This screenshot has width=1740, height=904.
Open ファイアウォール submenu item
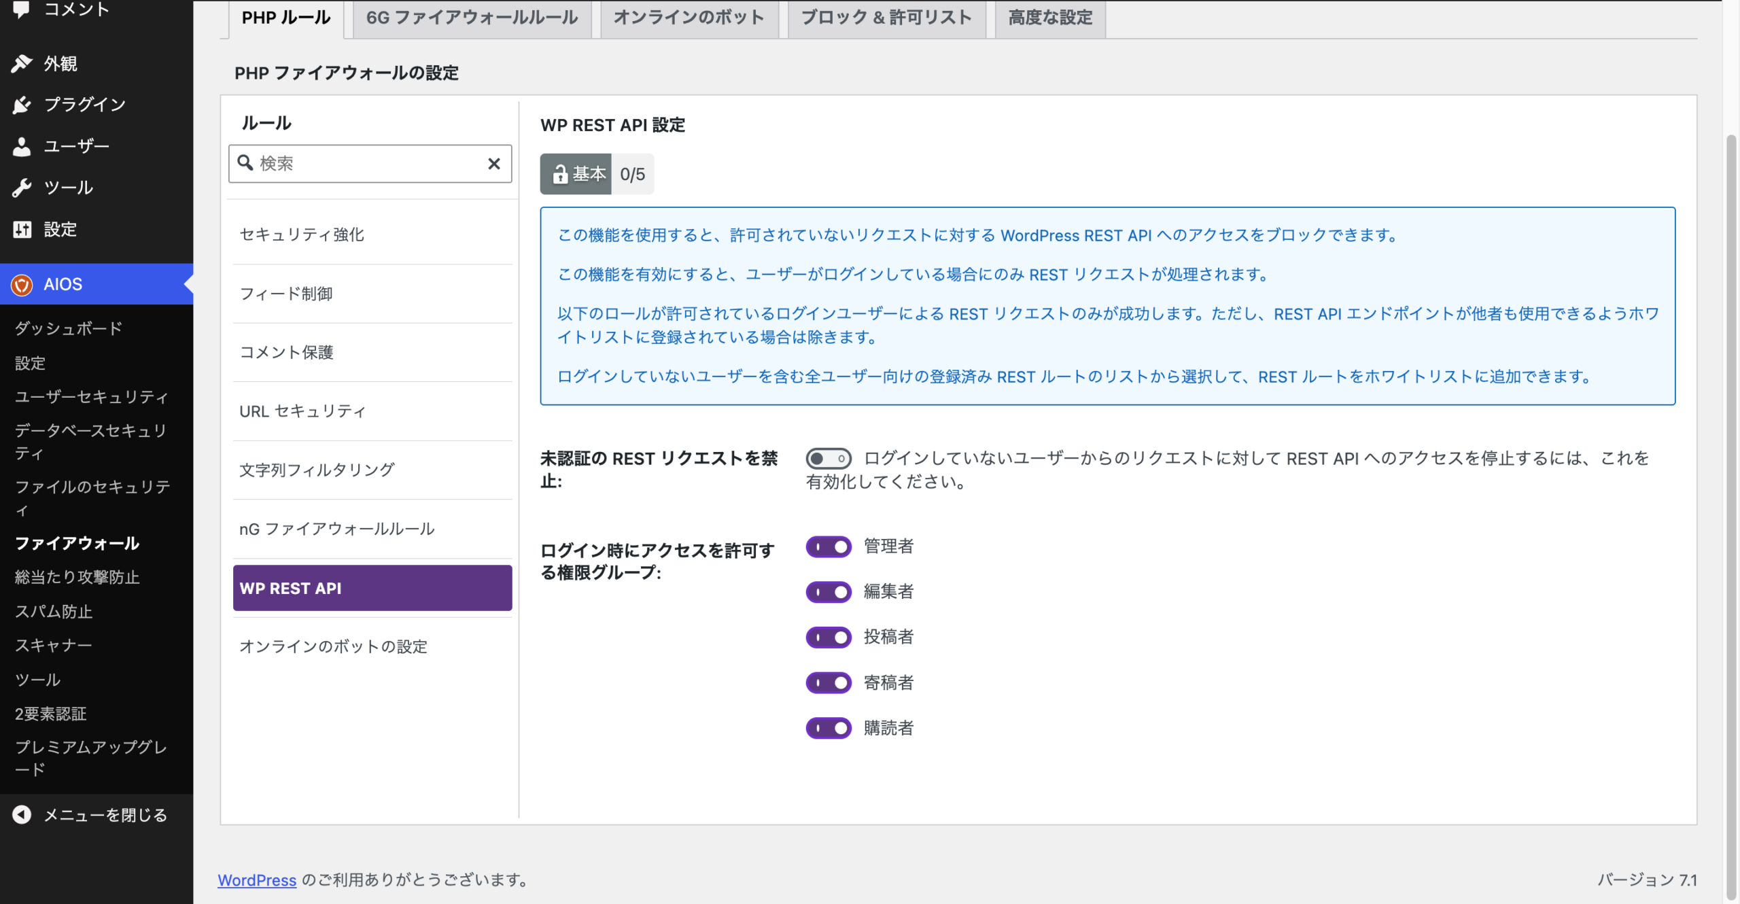77,543
